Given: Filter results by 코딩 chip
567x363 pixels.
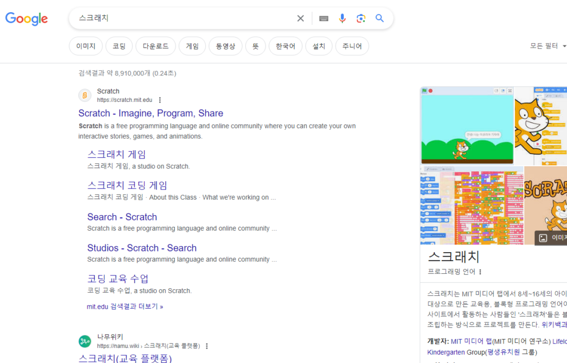Looking at the screenshot, I should pos(119,46).
